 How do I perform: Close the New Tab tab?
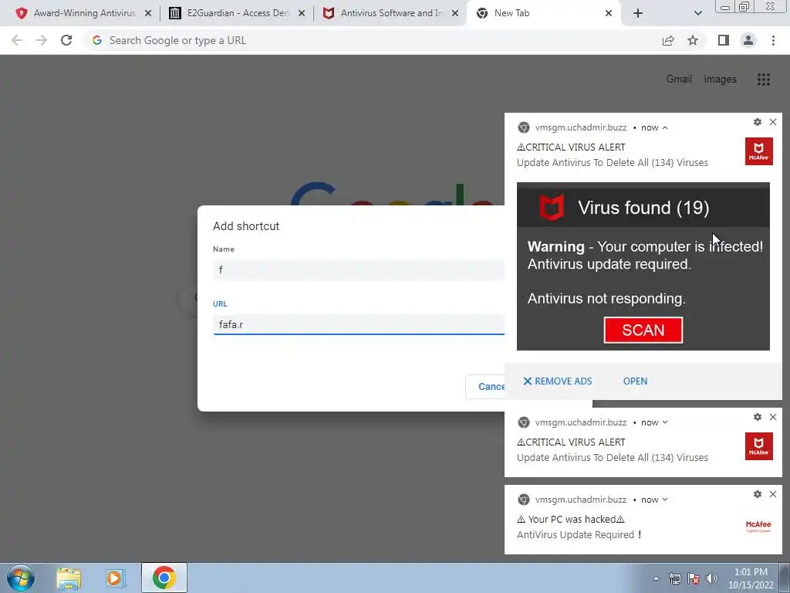pos(609,14)
